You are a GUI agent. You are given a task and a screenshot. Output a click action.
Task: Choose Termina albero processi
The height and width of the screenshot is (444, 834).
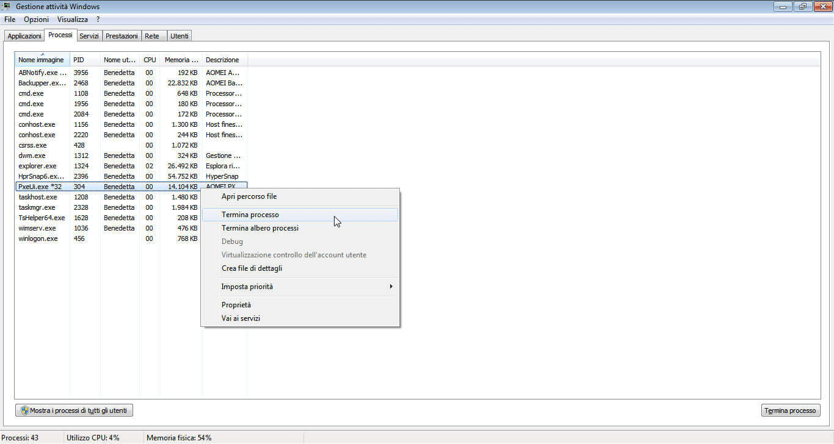(x=300, y=228)
